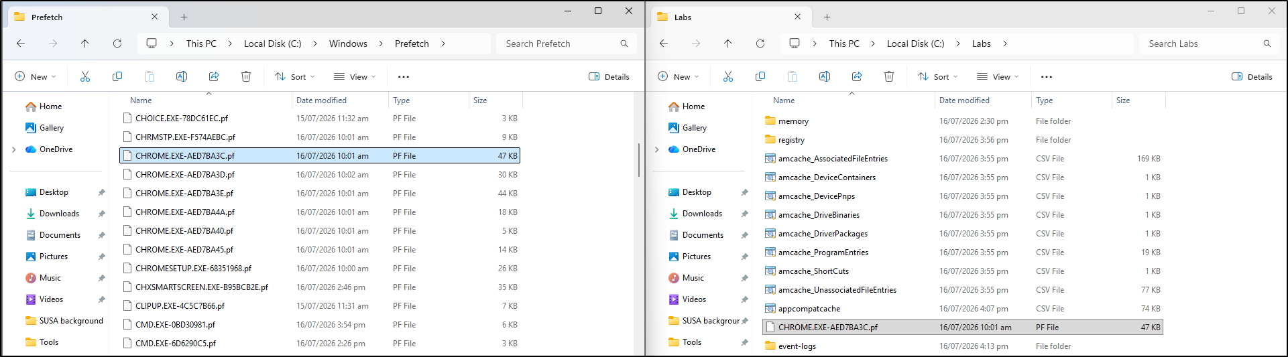This screenshot has width=1288, height=357.
Task: Go back in Prefetch window
Action: click(21, 44)
